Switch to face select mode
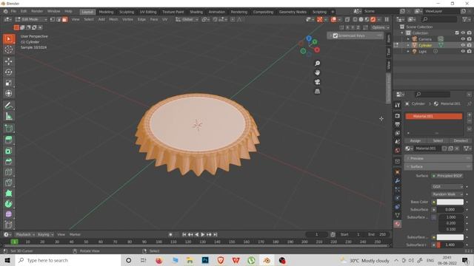The height and width of the screenshot is (266, 474). [x=64, y=19]
